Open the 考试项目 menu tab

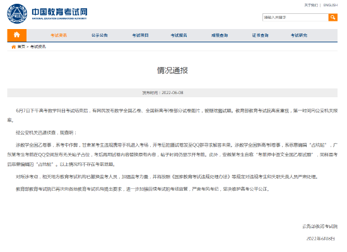(140, 35)
